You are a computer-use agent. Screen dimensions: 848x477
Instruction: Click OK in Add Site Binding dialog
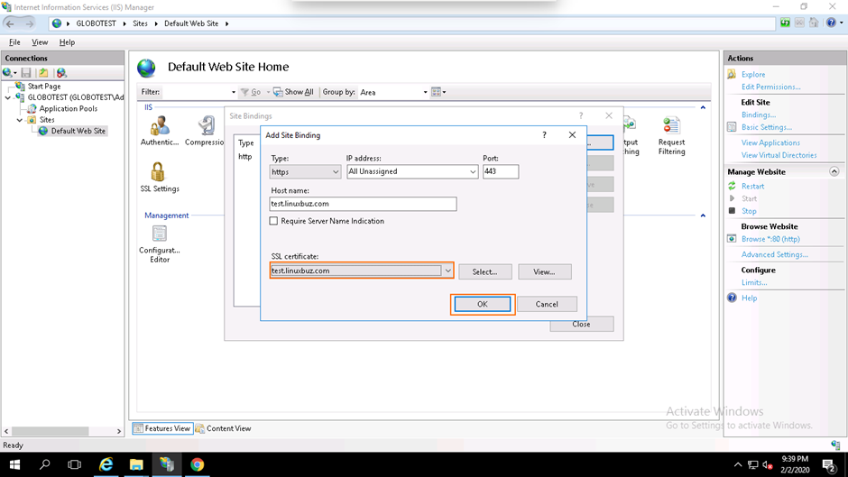pyautogui.click(x=483, y=304)
